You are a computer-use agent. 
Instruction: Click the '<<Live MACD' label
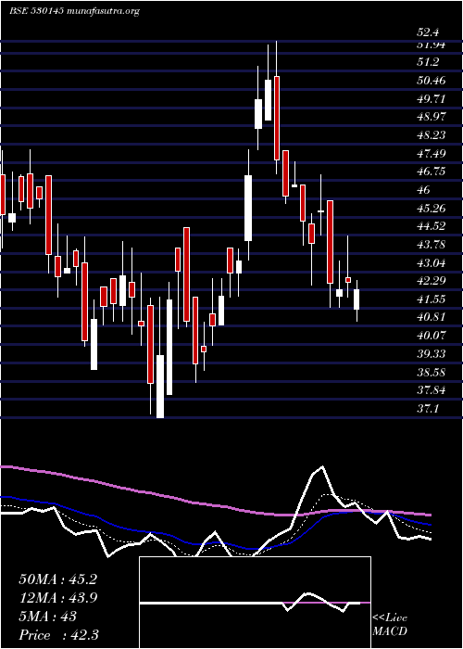[390, 625]
